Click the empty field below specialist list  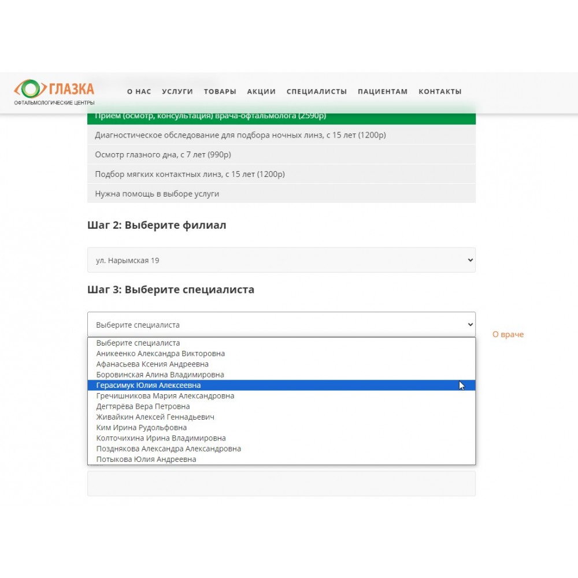coord(281,483)
